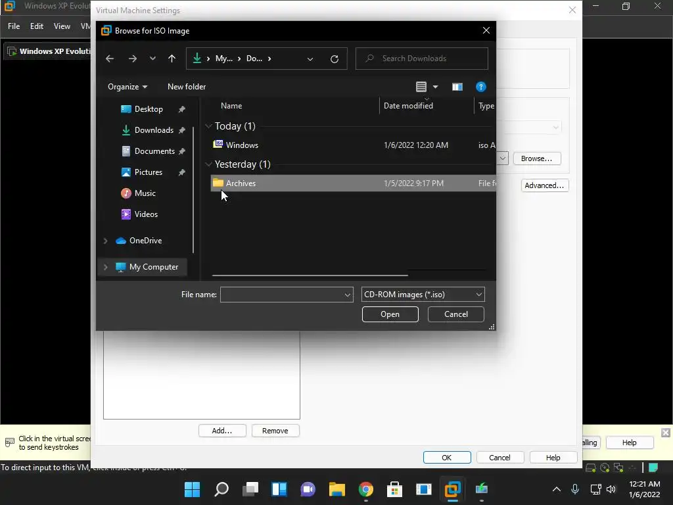673x505 pixels.
Task: Open recent locations chevron in navigation bar
Action: (152, 59)
